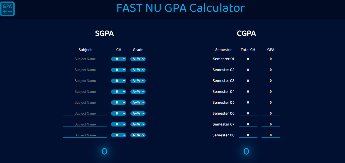Select the fourth Subject Name field
The width and height of the screenshot is (345, 163).
85,92
